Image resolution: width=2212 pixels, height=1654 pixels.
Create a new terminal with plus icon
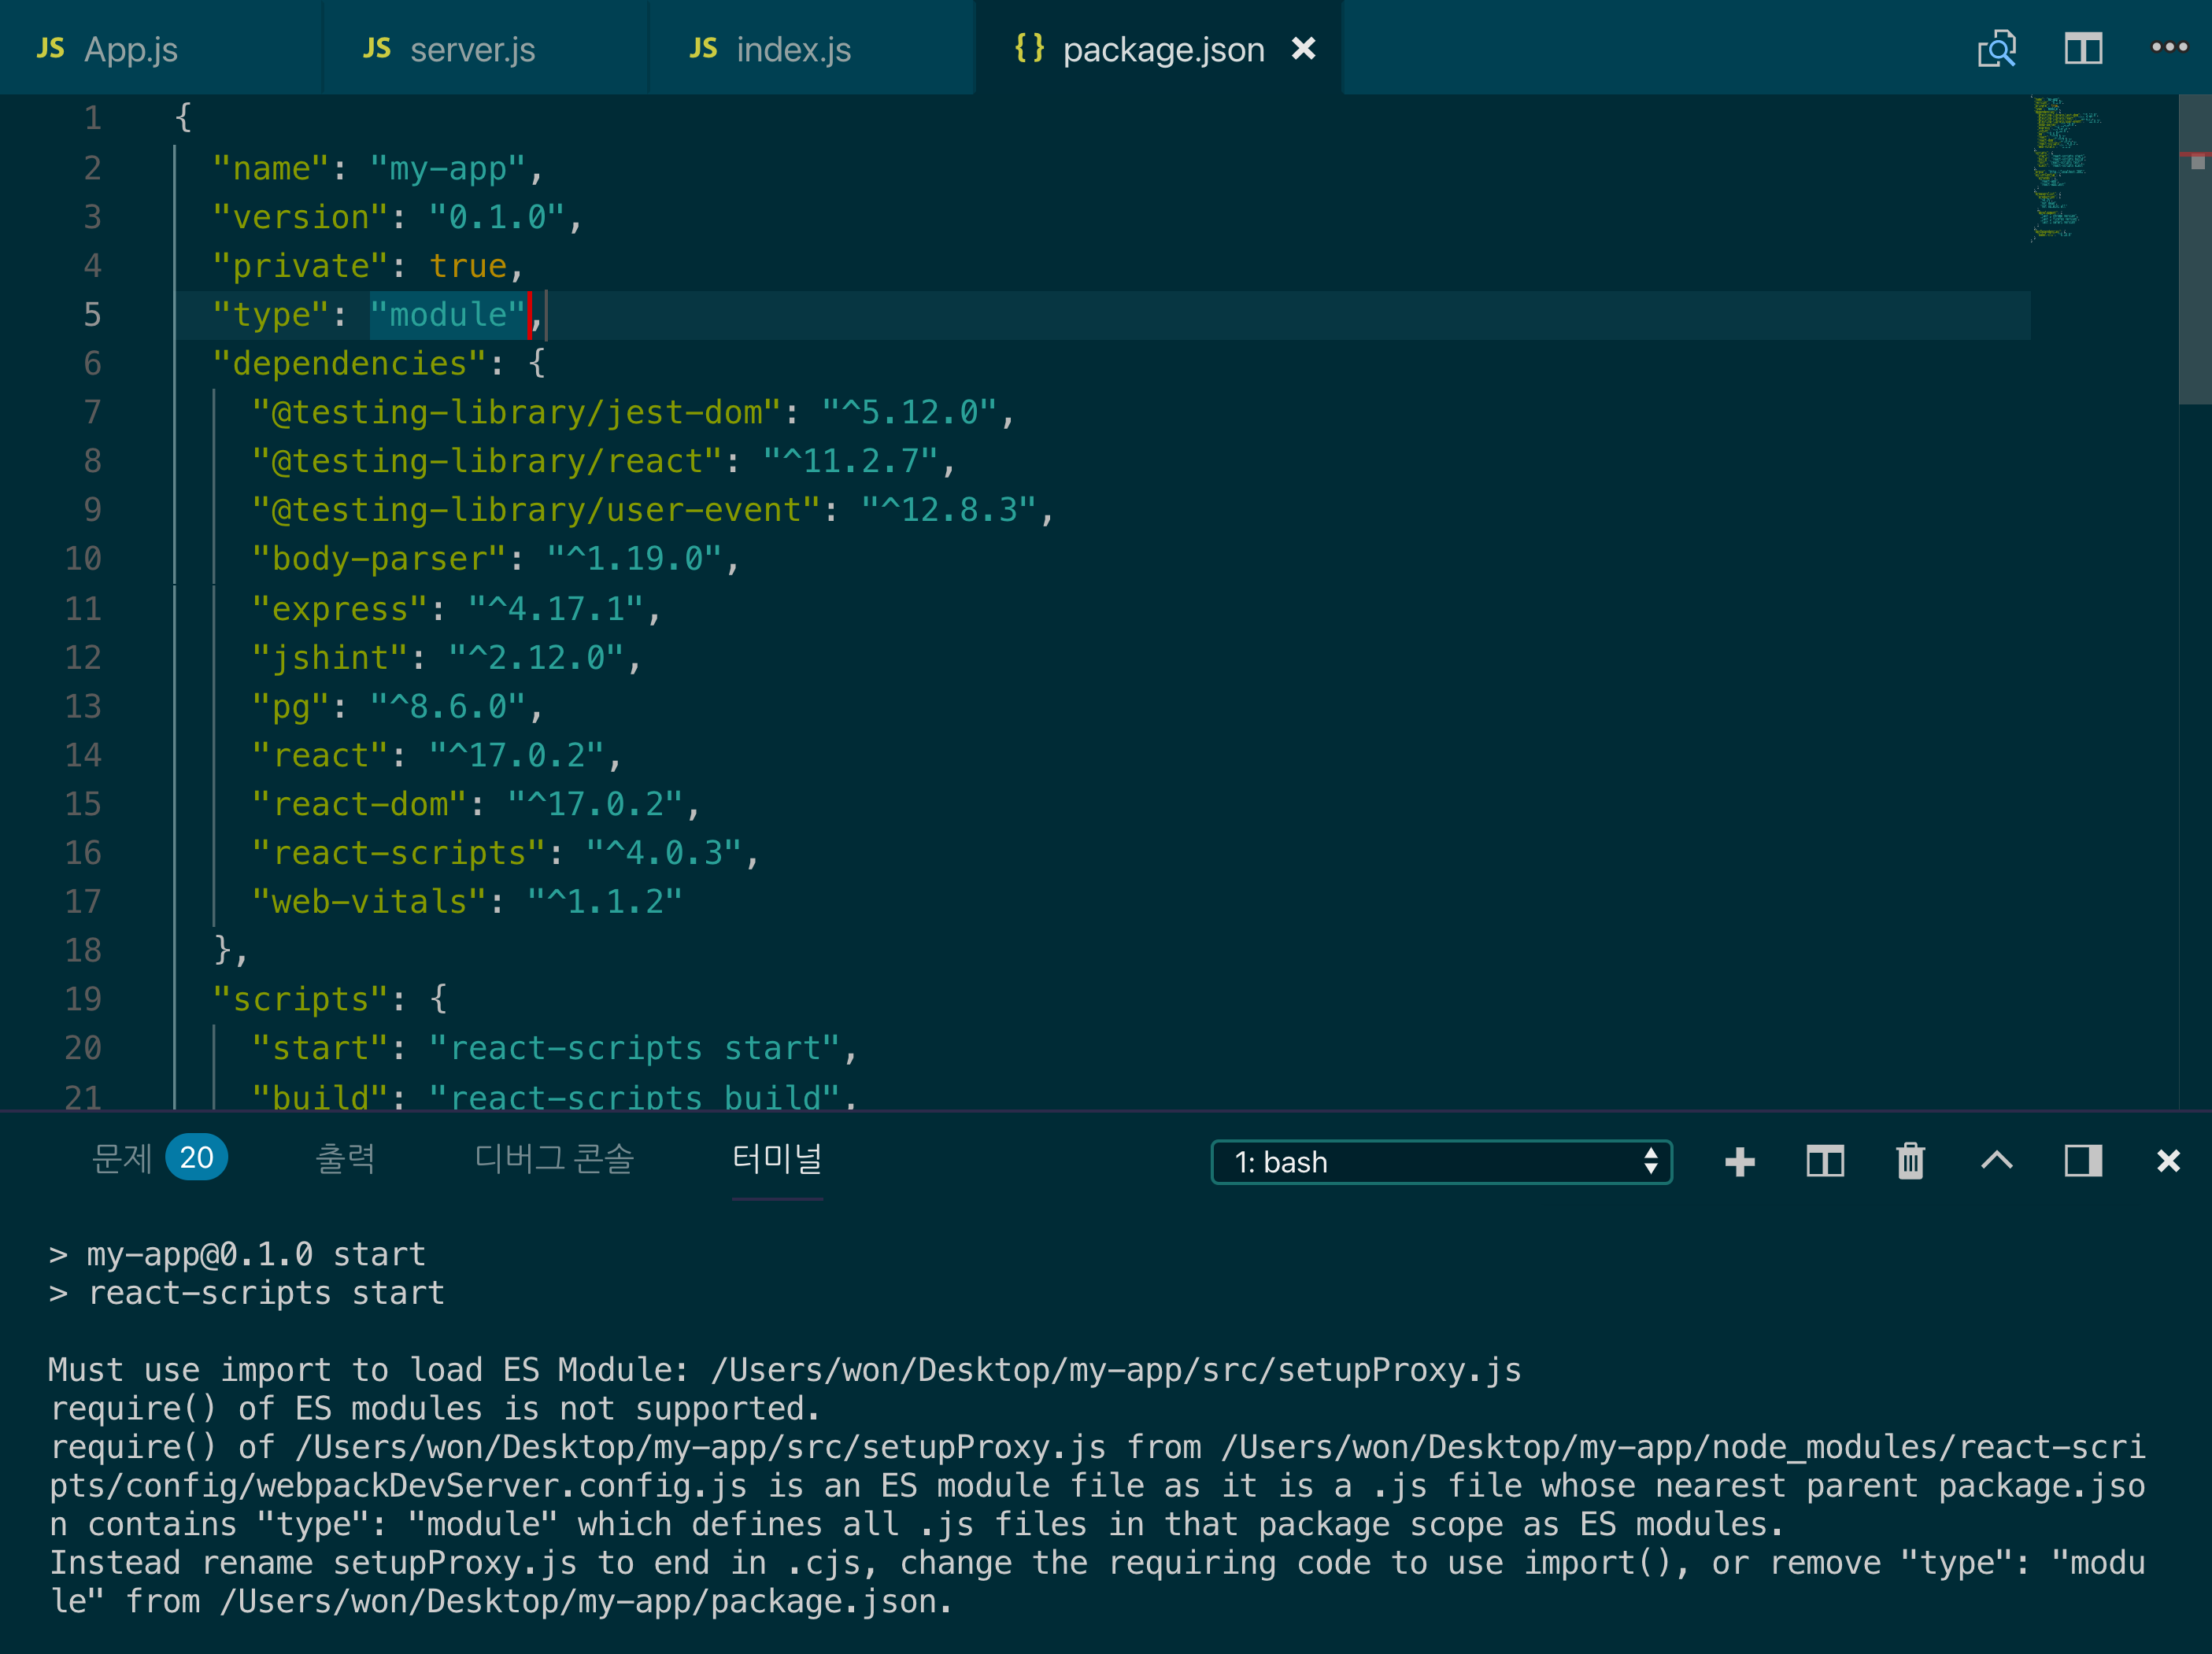pyautogui.click(x=1740, y=1161)
